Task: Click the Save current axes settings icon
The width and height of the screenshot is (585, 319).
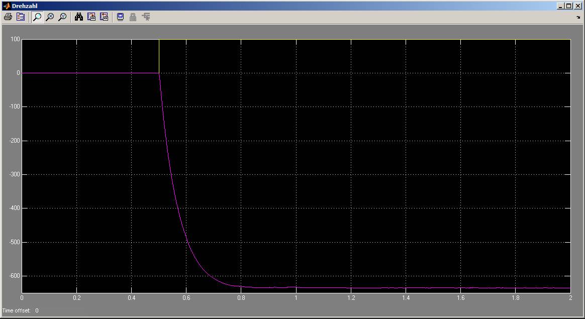Action: (91, 17)
